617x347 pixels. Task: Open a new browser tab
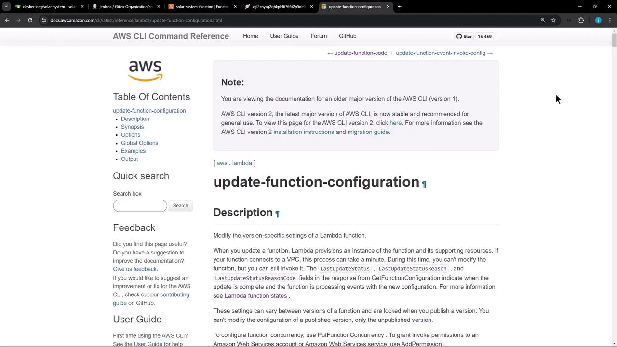click(x=400, y=7)
